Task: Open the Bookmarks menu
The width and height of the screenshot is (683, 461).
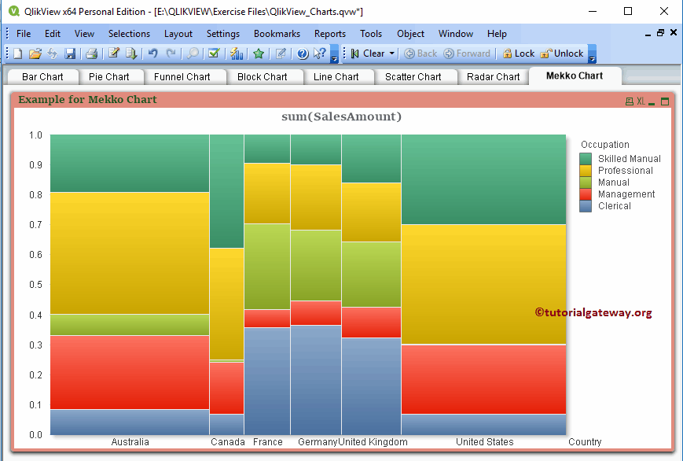Action: coord(277,34)
